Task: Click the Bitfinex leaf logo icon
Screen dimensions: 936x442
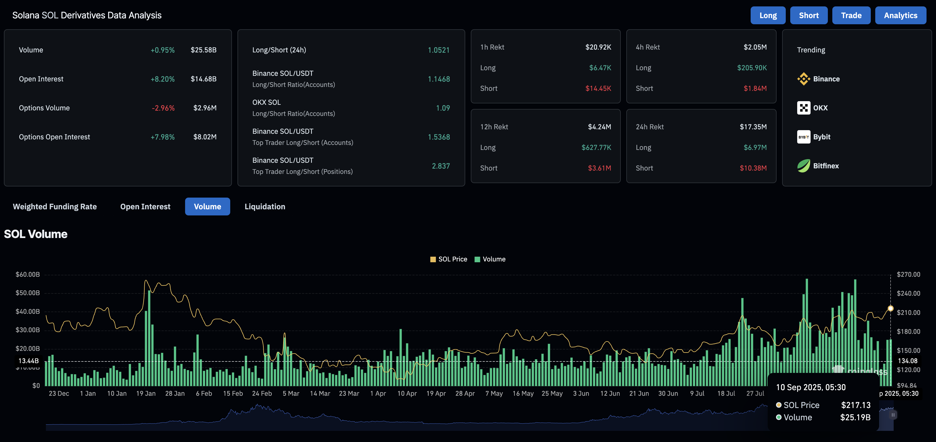Action: click(803, 166)
